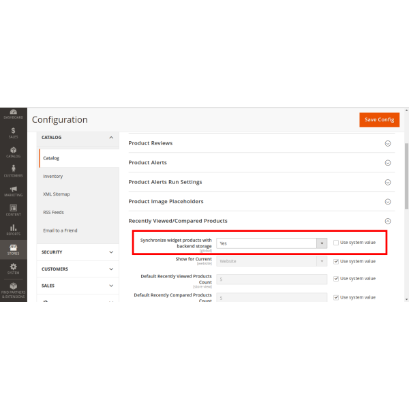Expand the Security configuration group
Screen dimensions: 409x409
tap(77, 252)
